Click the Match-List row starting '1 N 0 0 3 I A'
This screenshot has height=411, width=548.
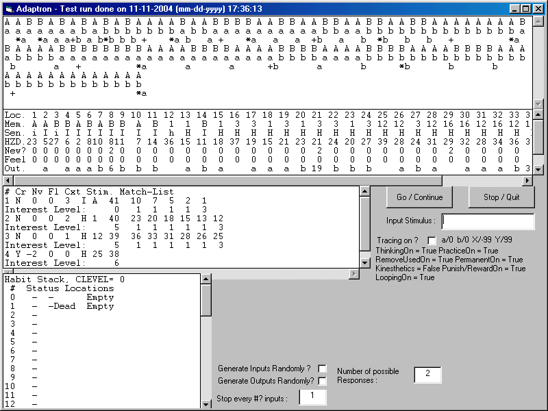pyautogui.click(x=106, y=201)
